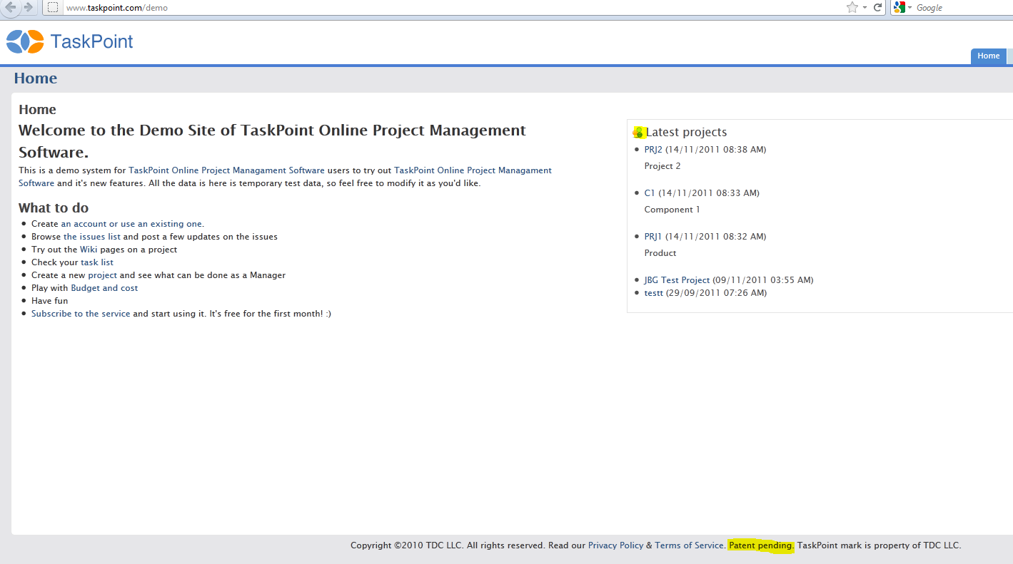The height and width of the screenshot is (564, 1013).
Task: Reload the page with the refresh icon
Action: point(878,7)
